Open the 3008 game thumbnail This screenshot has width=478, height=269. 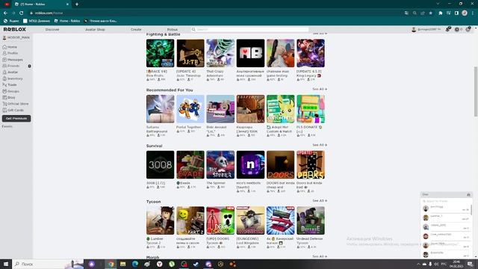(x=160, y=164)
